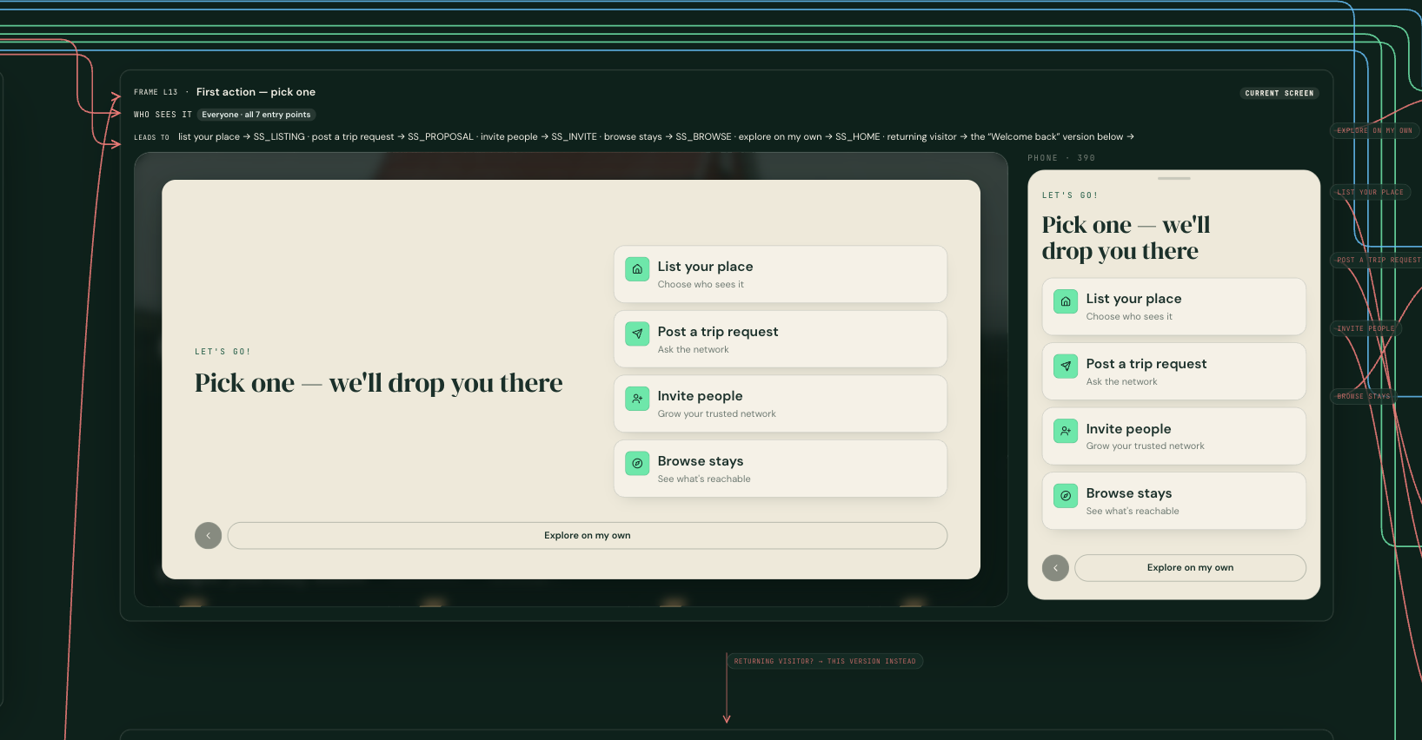
Task: Click the PHONE · 390 label
Action: [x=1061, y=158]
